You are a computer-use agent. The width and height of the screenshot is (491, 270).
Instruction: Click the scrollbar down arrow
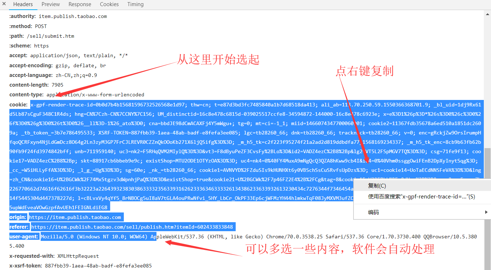487,266
